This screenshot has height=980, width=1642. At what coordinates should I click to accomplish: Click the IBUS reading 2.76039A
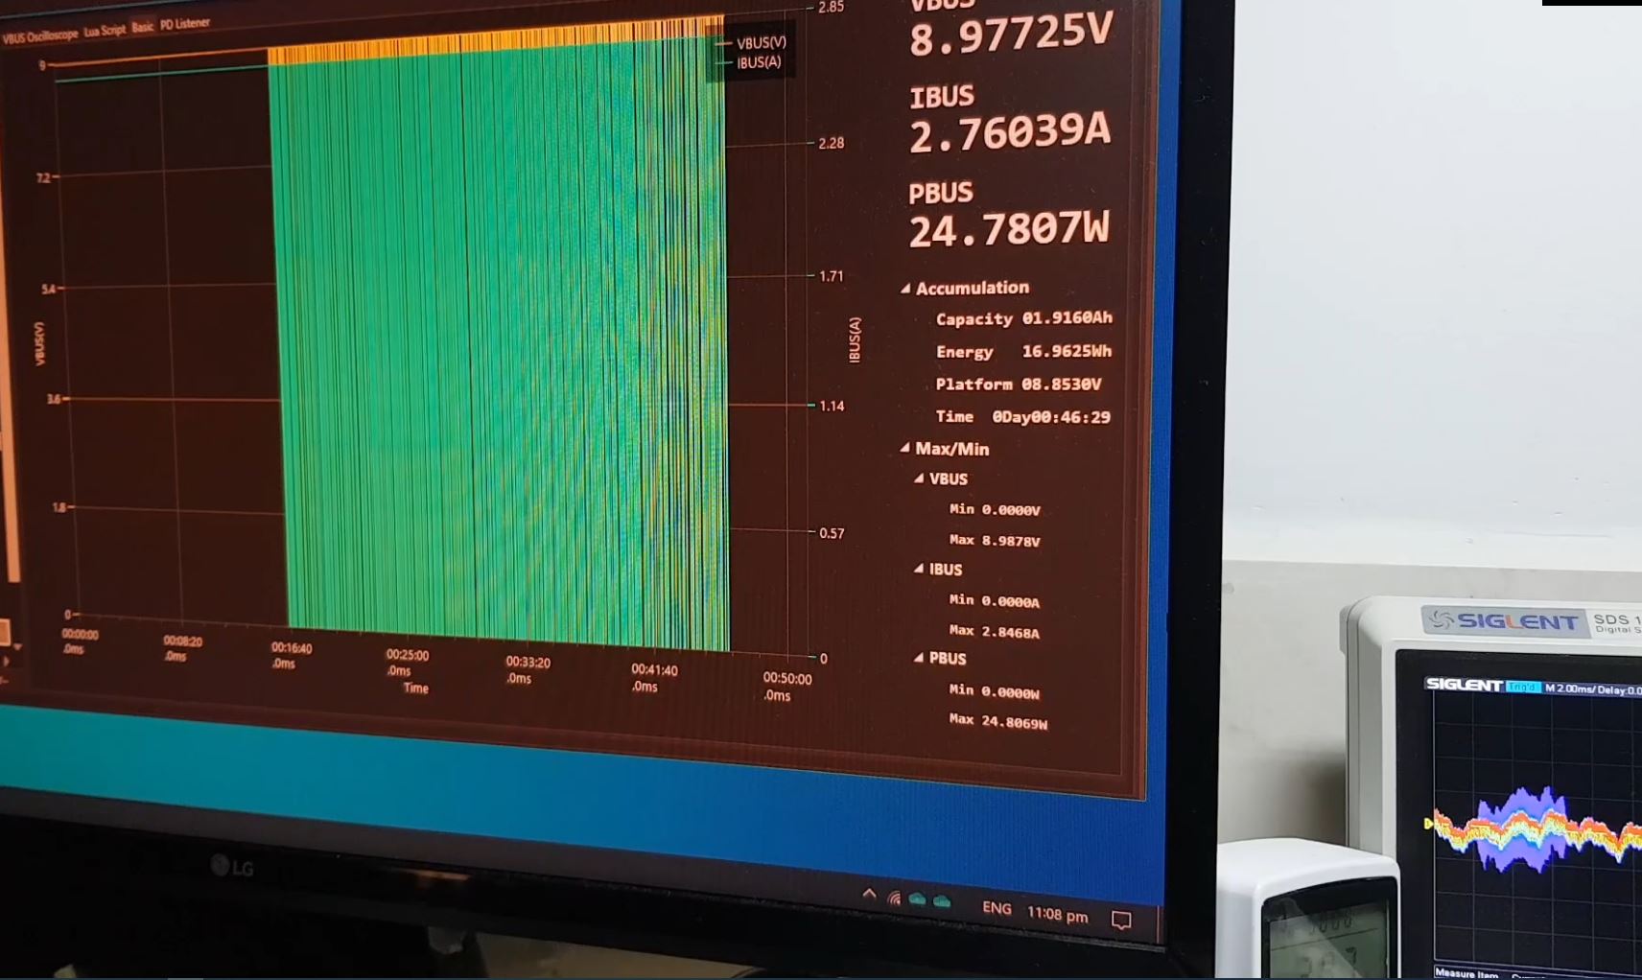coord(1010,133)
